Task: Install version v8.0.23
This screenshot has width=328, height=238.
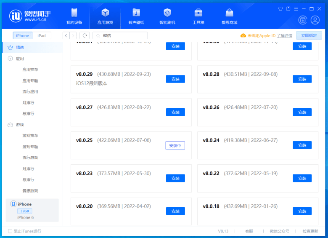Action: coord(175,178)
